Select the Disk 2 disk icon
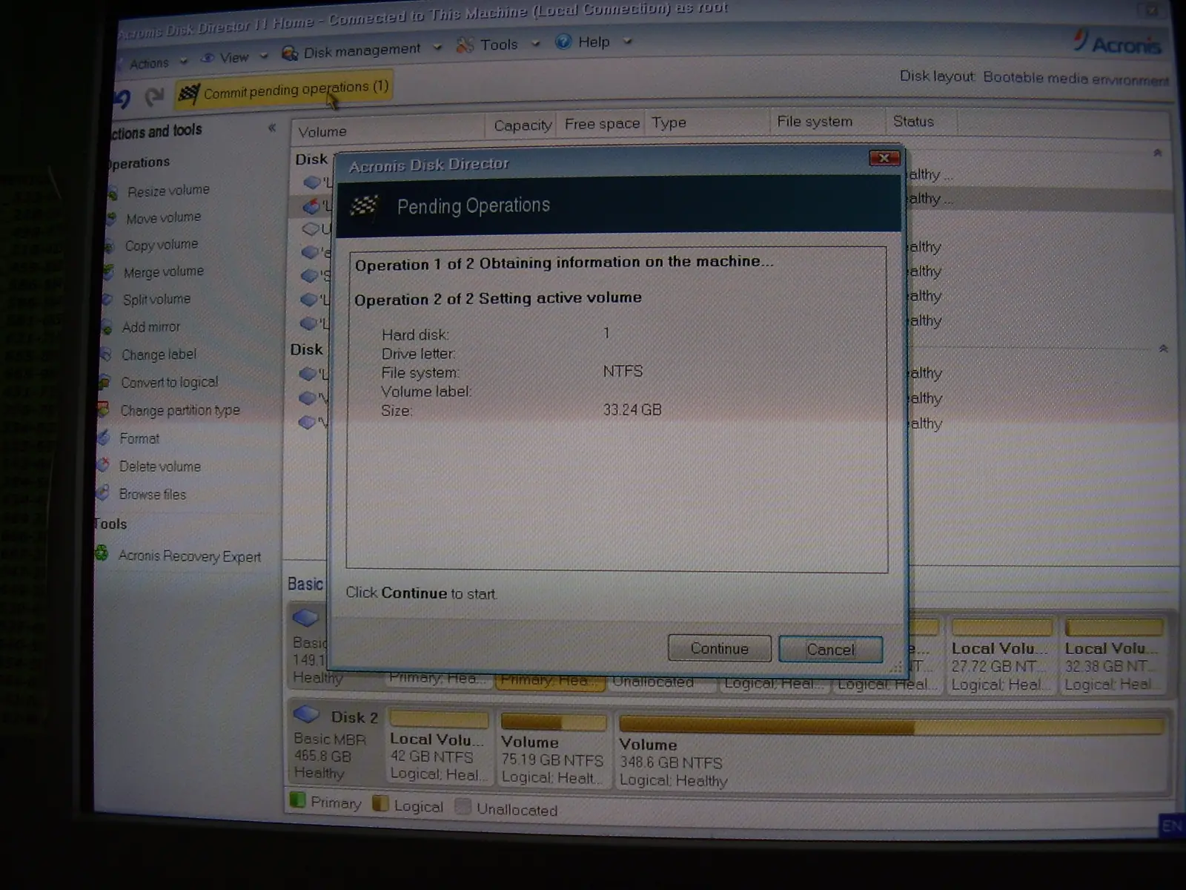 306,716
